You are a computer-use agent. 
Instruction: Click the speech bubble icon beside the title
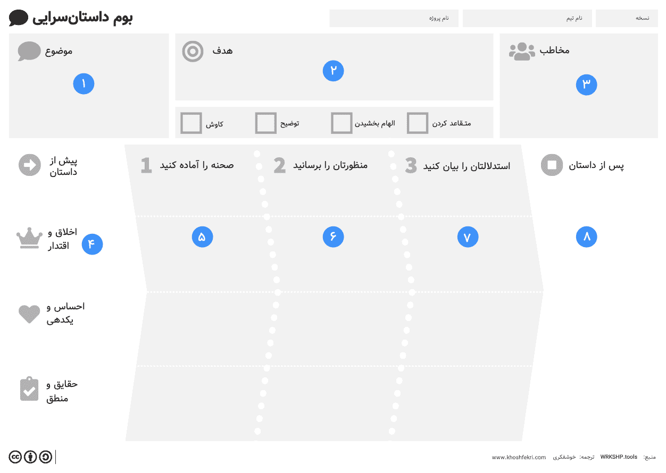19,18
